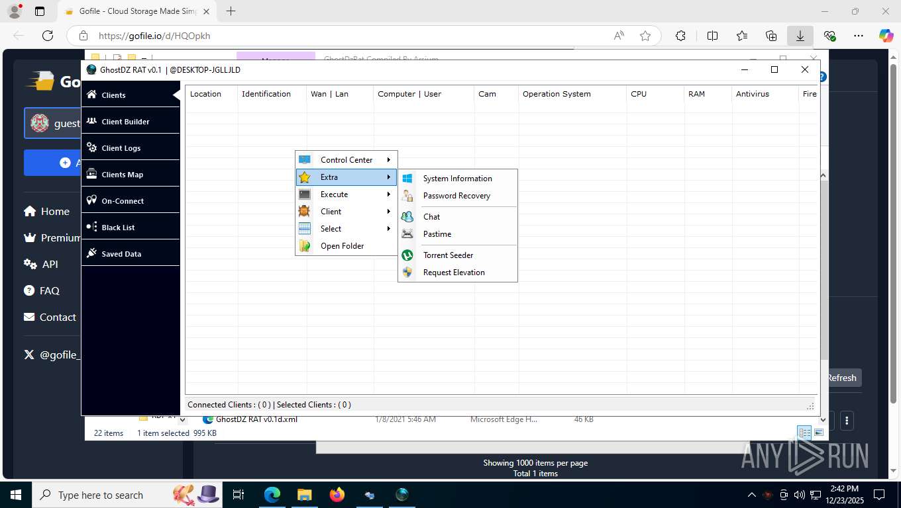Click the Torrent Seeder icon
Viewport: 901px width, 508px height.
pyautogui.click(x=407, y=255)
